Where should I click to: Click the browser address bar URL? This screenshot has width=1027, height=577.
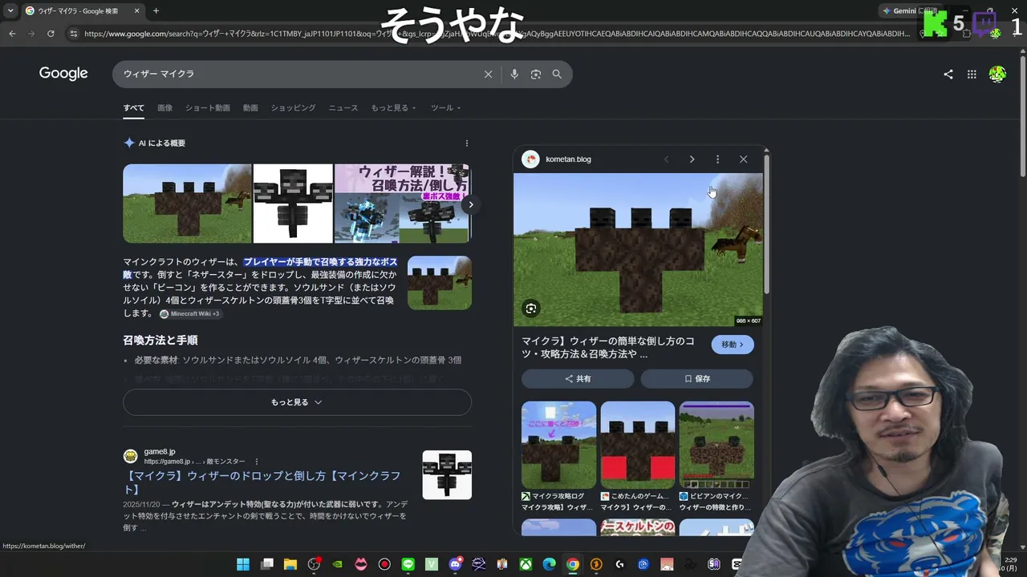pyautogui.click(x=497, y=34)
